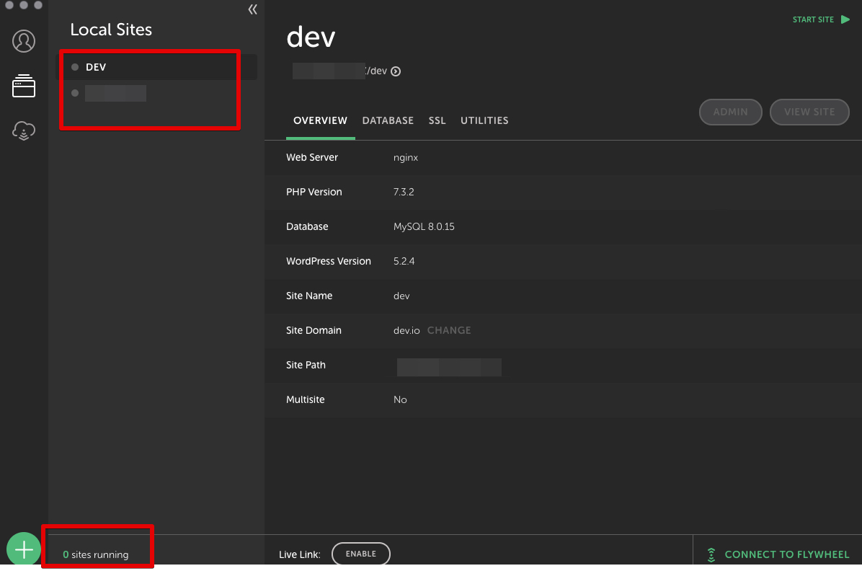The image size is (862, 571).
Task: Click the START SITE label
Action: tap(813, 19)
